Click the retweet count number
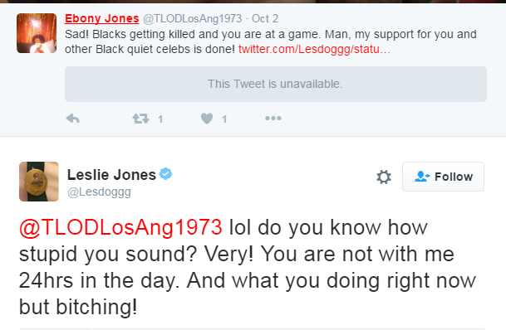The height and width of the screenshot is (330, 506). pos(160,119)
